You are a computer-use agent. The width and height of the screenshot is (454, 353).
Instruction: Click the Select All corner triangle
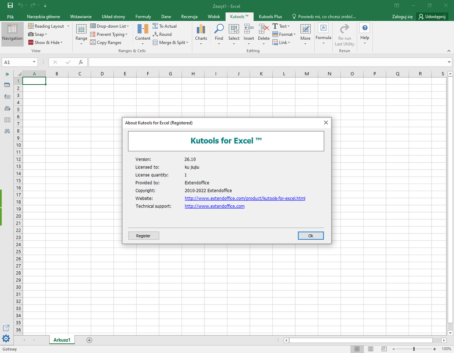(x=19, y=74)
